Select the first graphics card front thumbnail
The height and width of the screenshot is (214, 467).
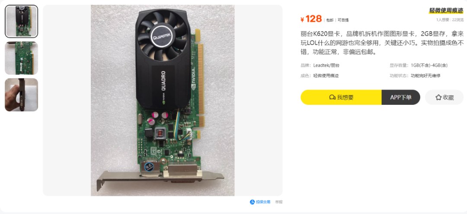click(x=22, y=22)
